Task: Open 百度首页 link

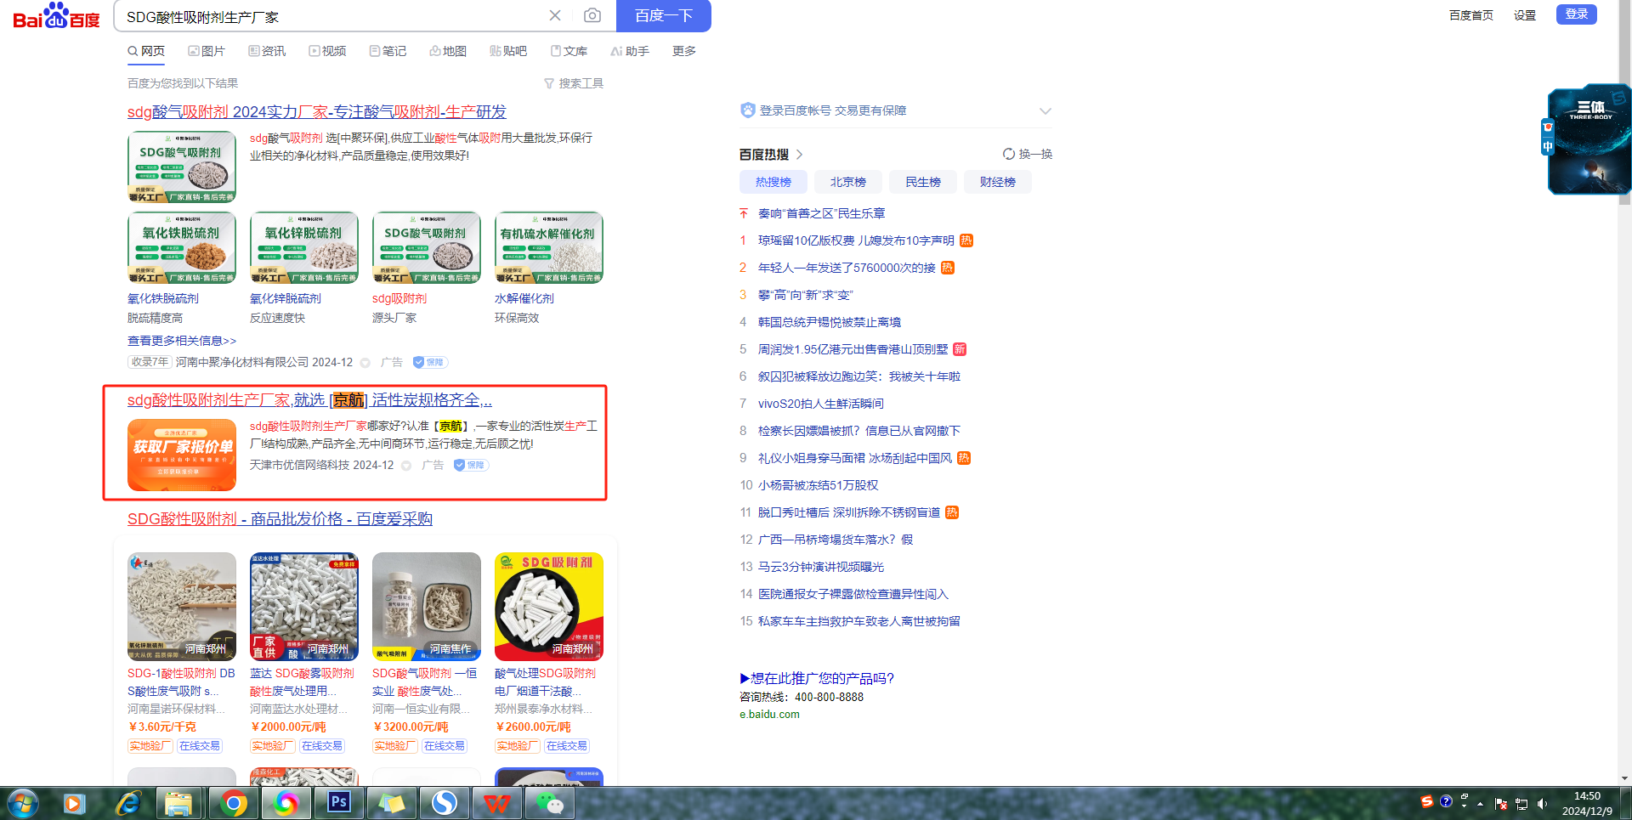Action: [x=1471, y=15]
